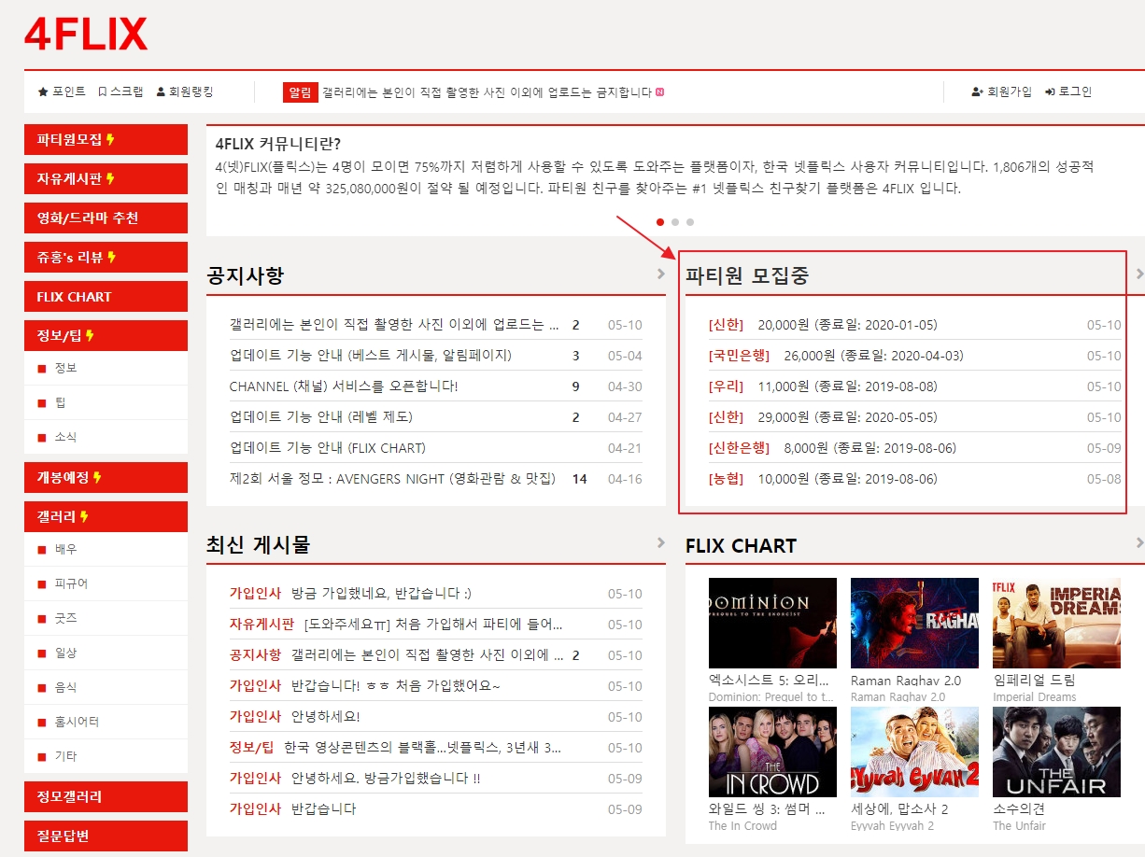Open FLIX CHART sidebar menu

tap(106, 297)
